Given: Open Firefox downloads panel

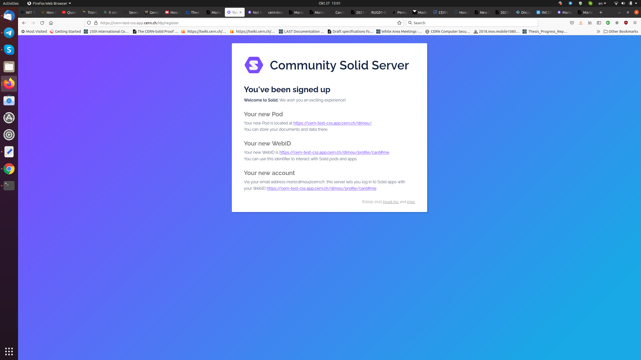Looking at the screenshot, I should pyautogui.click(x=581, y=23).
